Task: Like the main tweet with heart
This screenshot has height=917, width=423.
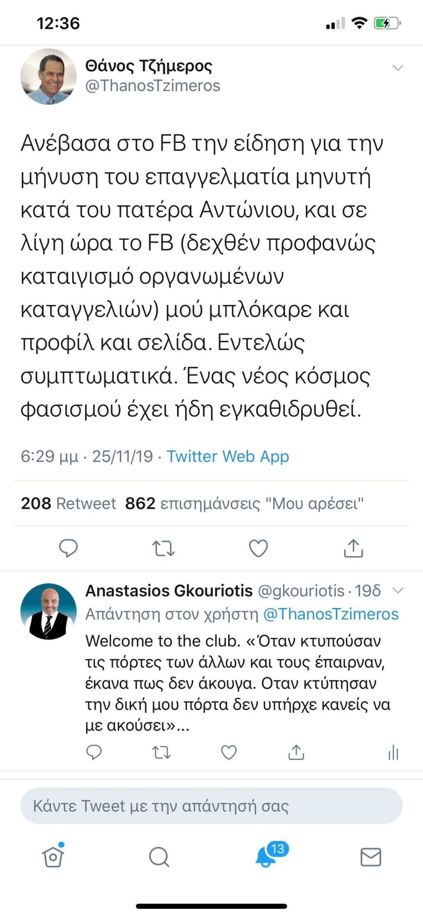Action: pos(258,548)
